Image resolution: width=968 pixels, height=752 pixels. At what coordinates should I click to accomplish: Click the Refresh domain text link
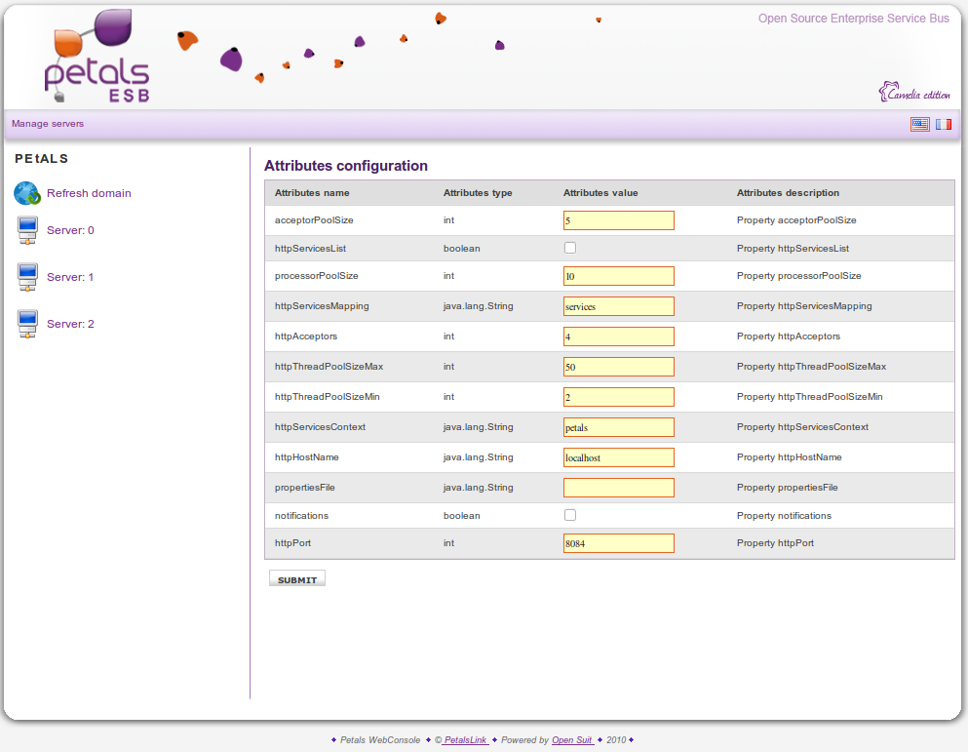(89, 193)
